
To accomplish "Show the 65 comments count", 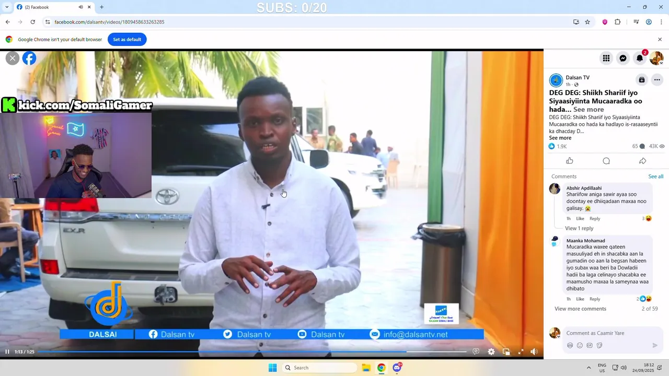I will click(x=639, y=146).
